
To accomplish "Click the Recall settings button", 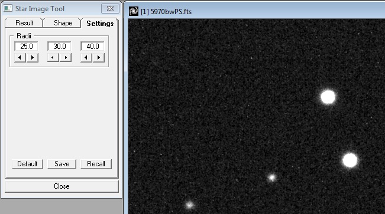I will coord(96,164).
